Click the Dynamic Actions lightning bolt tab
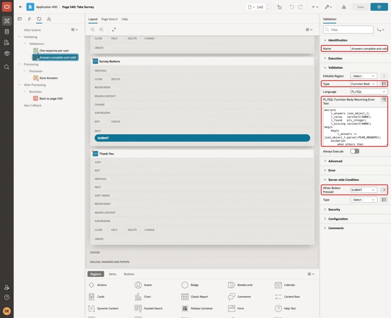This screenshot has height=318, width=391. [29, 19]
